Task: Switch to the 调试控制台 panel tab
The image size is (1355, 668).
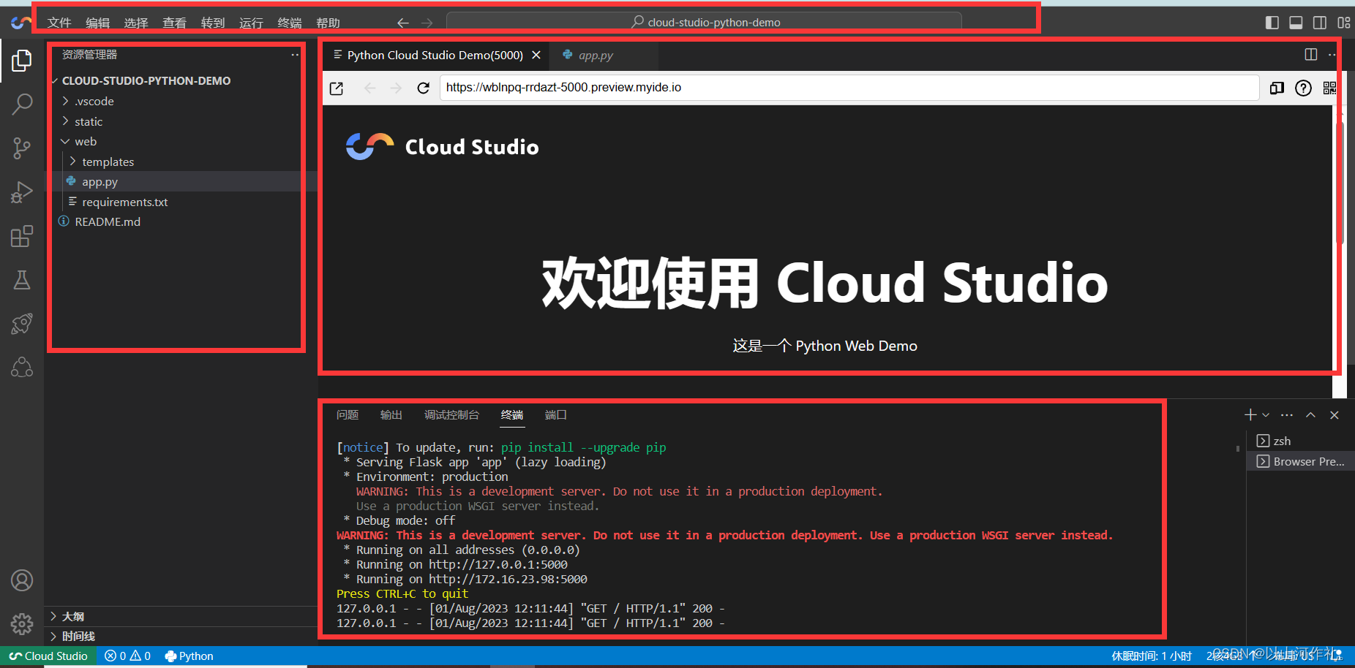Action: tap(451, 415)
